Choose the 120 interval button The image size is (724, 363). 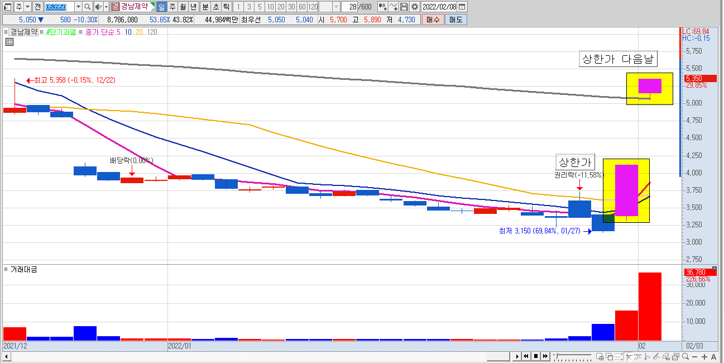point(313,7)
